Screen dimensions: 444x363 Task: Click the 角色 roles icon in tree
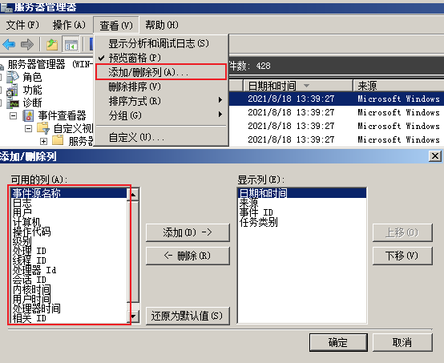pos(13,77)
